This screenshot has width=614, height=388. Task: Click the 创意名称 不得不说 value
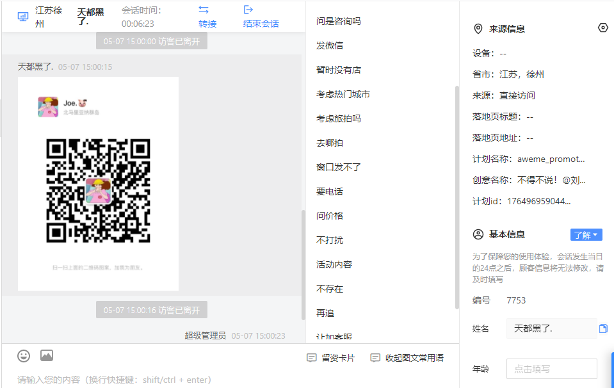click(551, 180)
